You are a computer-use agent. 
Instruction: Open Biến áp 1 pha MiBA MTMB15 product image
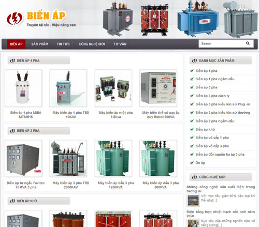pyautogui.click(x=23, y=88)
